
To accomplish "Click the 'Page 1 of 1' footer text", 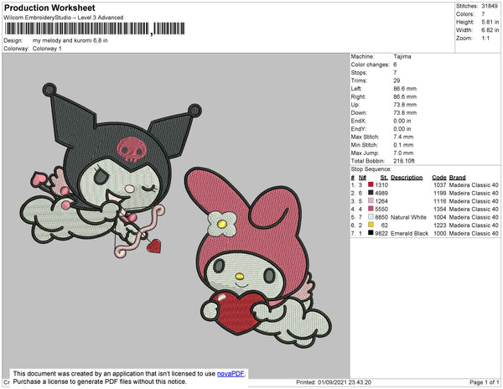I will point(485,382).
